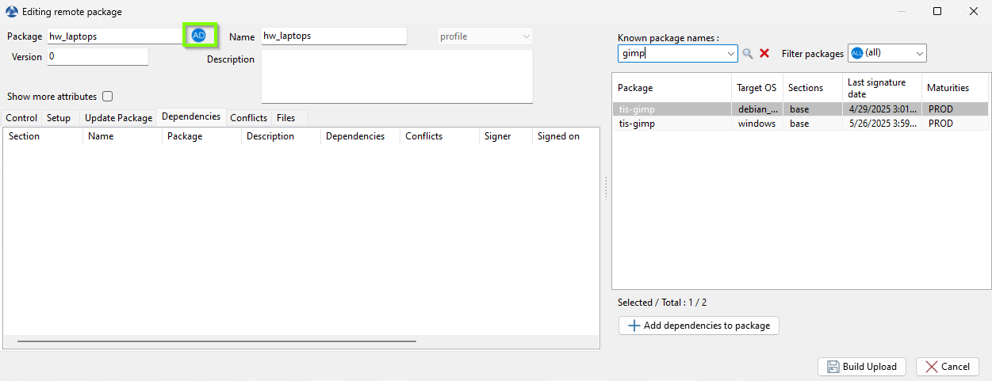Image resolution: width=992 pixels, height=381 pixels.
Task: Click the ALL filter packages icon
Action: tap(856, 53)
